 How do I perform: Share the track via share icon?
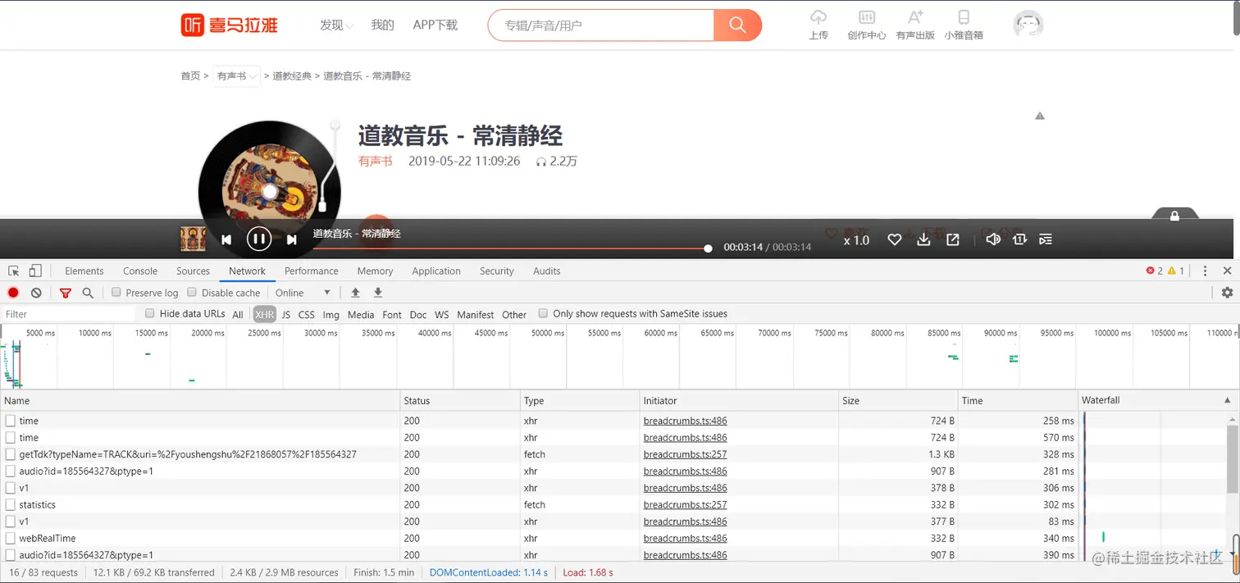[x=953, y=239]
